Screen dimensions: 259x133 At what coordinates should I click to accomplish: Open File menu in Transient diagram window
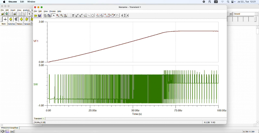pyautogui.click(x=35, y=11)
